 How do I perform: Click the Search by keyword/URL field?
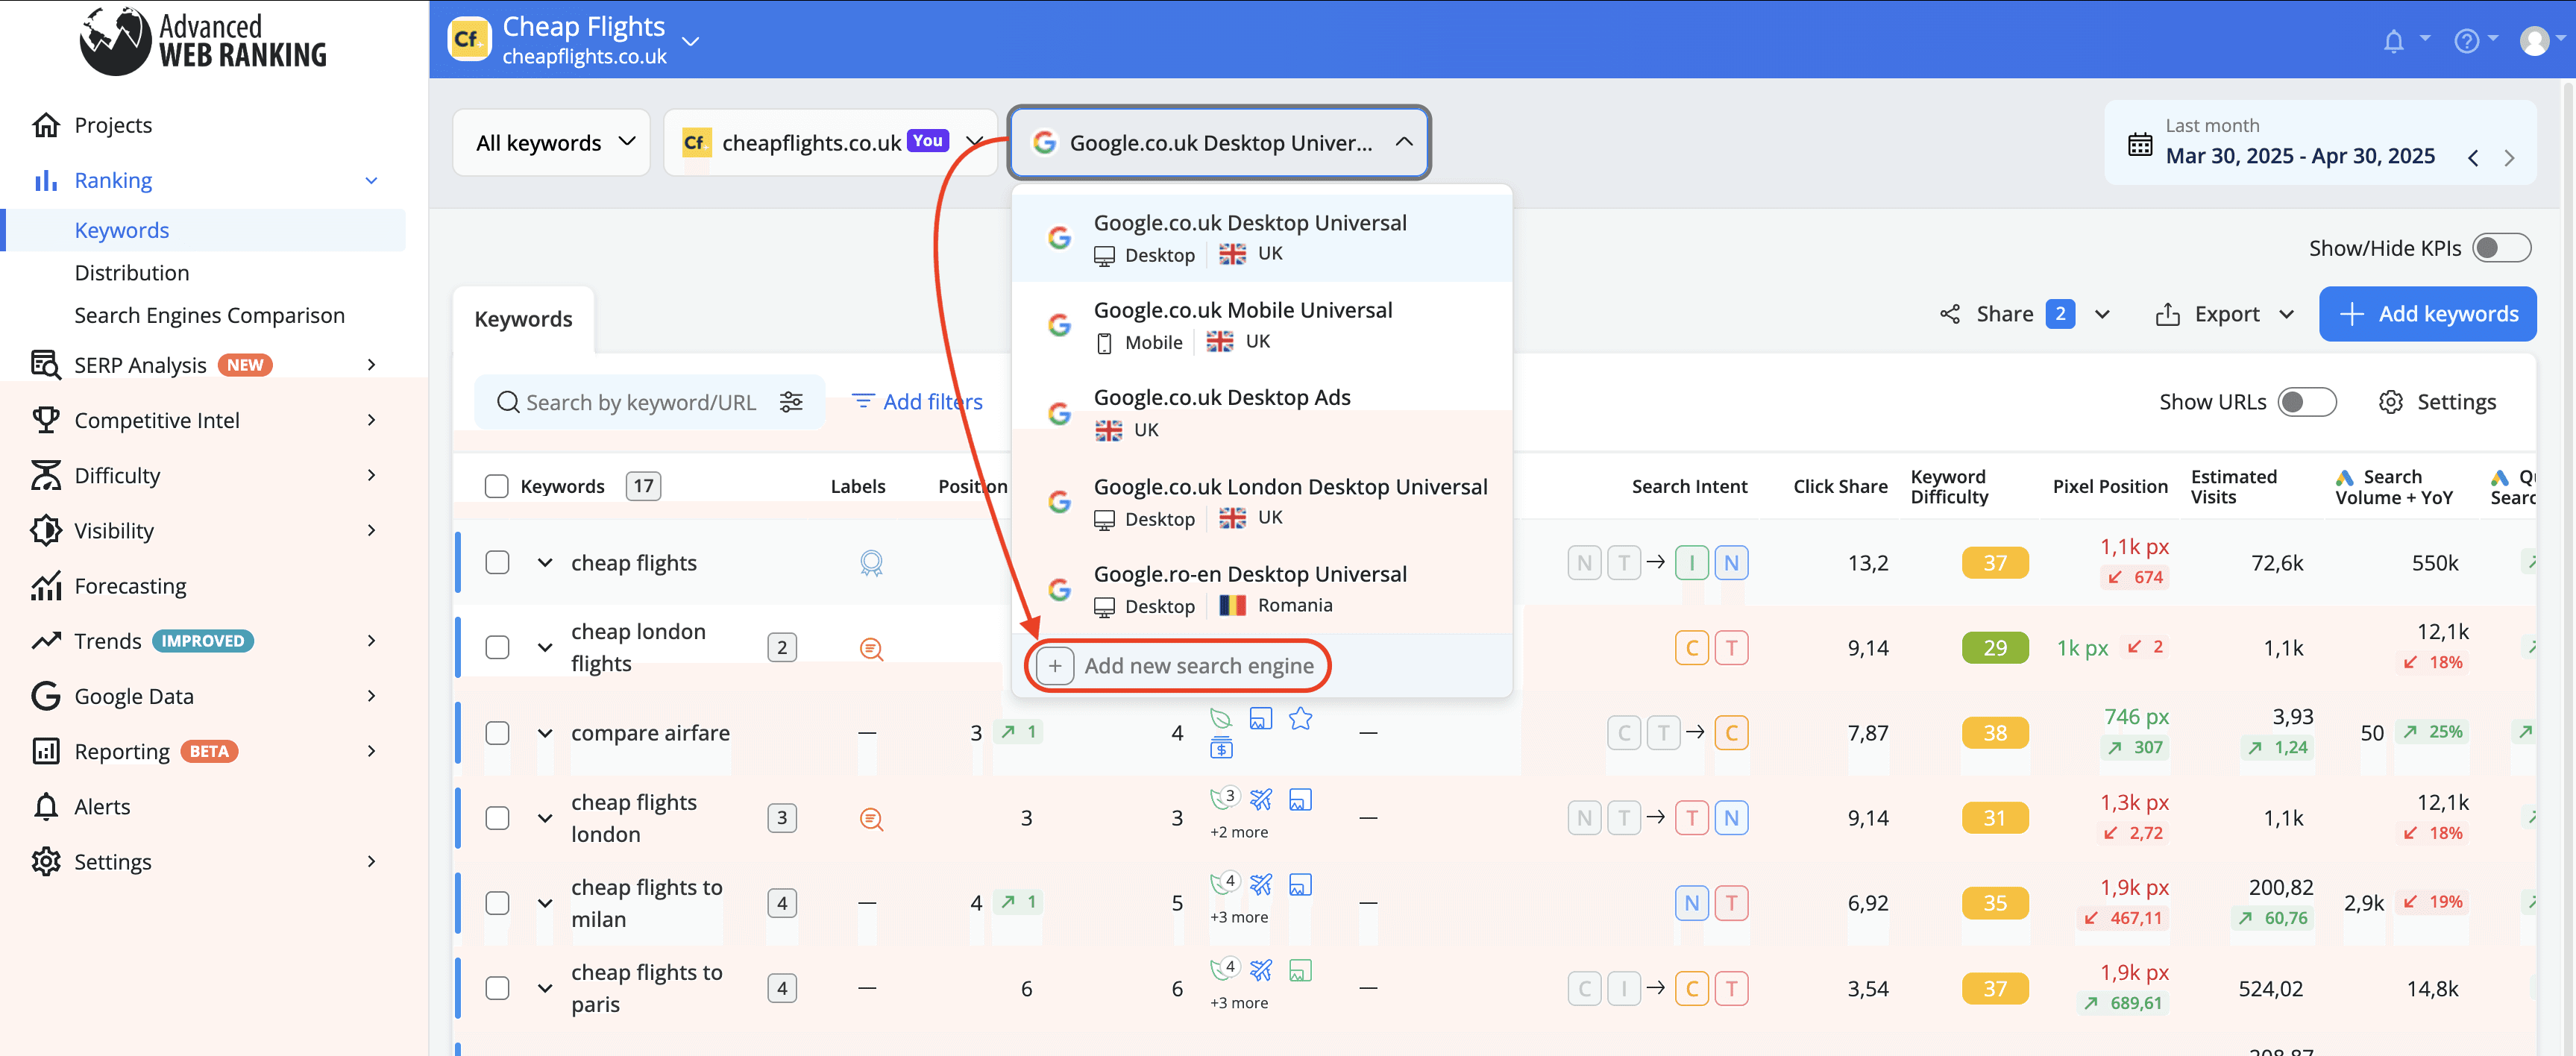pos(649,402)
